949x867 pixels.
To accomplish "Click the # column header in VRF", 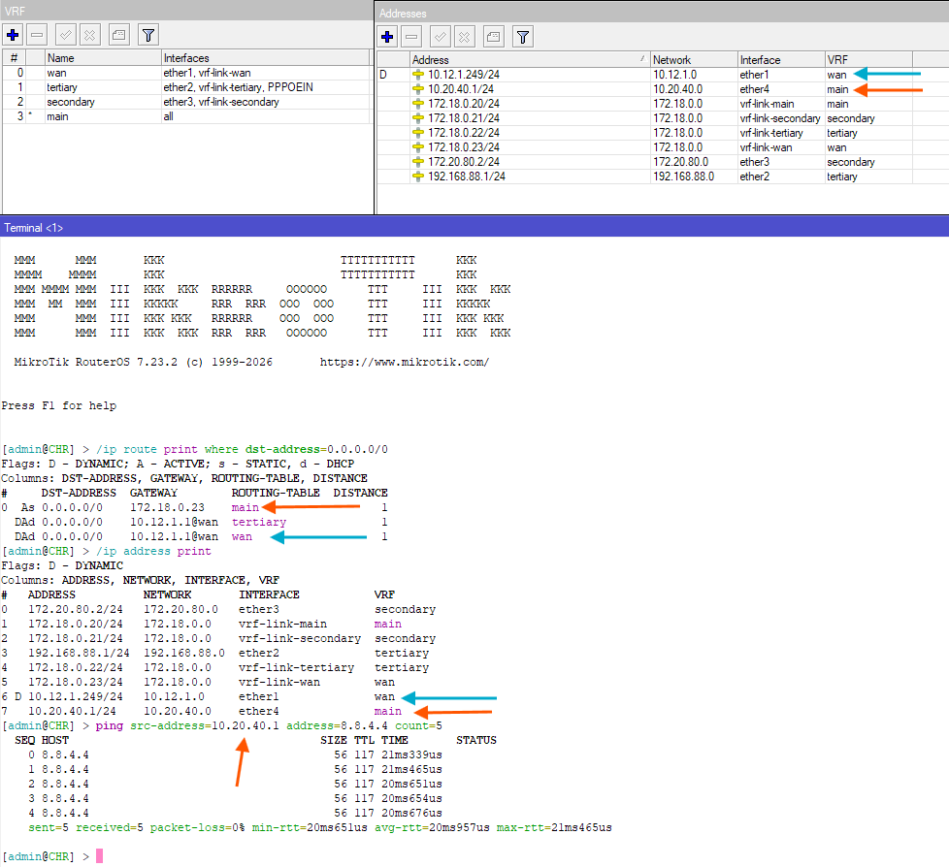I will click(x=15, y=58).
